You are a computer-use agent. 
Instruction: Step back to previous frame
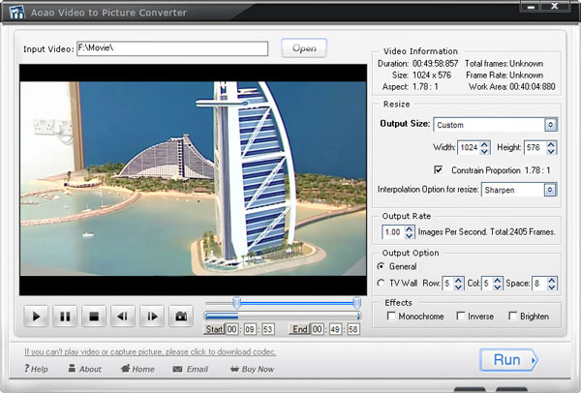click(x=123, y=317)
